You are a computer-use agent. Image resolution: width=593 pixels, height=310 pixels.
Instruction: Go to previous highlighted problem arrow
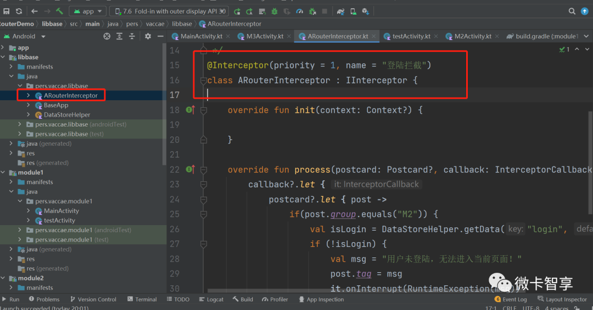577,49
